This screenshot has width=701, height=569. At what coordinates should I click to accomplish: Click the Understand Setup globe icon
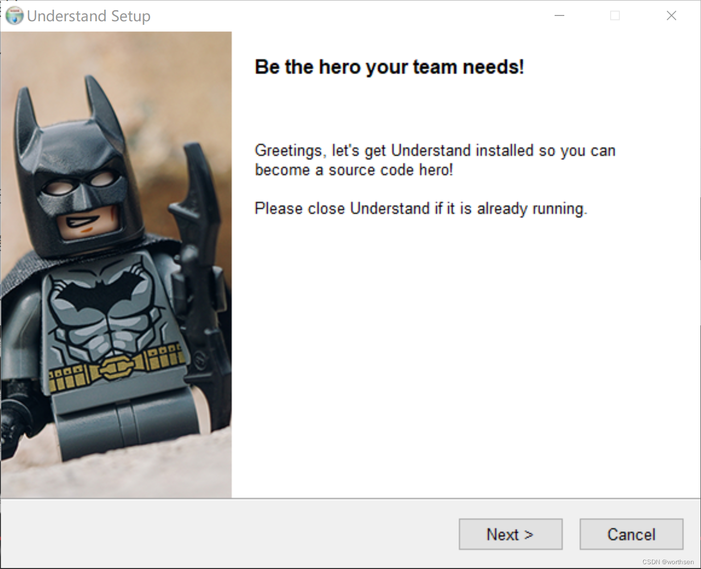tap(14, 16)
